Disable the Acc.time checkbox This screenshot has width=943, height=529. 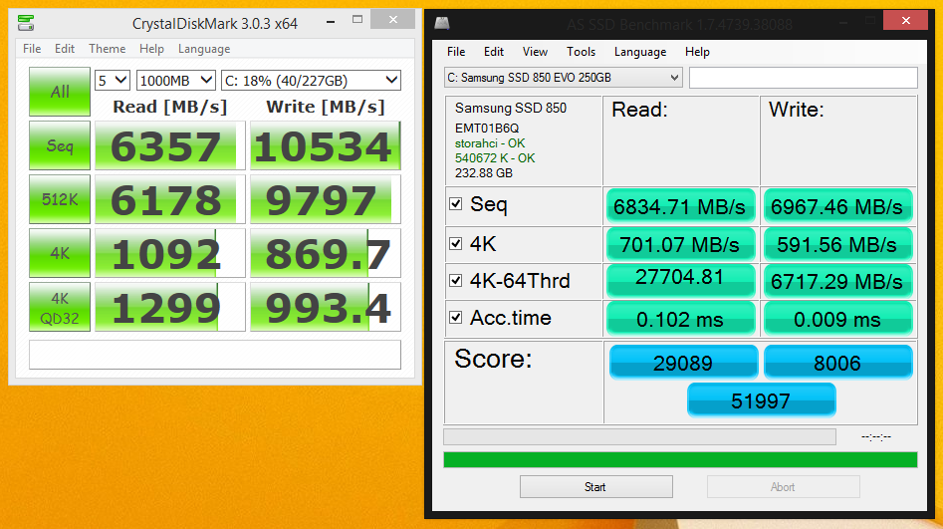tap(456, 318)
